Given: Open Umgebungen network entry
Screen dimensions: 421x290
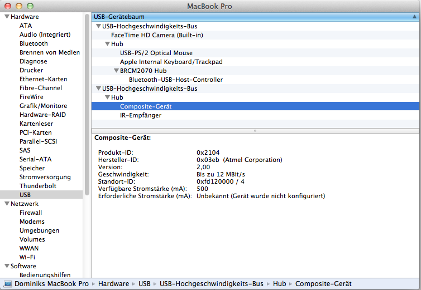Looking at the screenshot, I should click(39, 230).
